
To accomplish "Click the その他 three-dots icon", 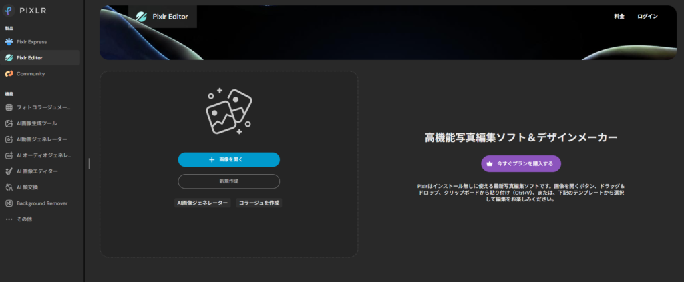I will pos(9,219).
